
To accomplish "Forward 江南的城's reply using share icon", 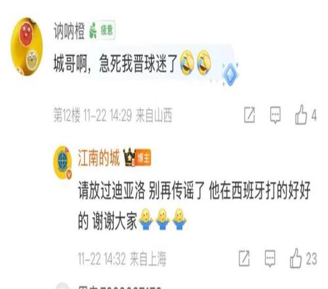I will tap(244, 258).
